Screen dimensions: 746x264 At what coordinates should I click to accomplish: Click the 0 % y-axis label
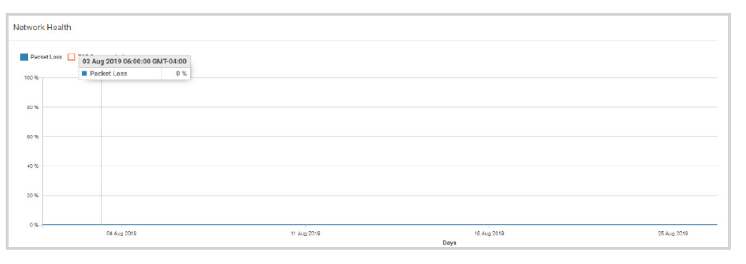coord(34,225)
